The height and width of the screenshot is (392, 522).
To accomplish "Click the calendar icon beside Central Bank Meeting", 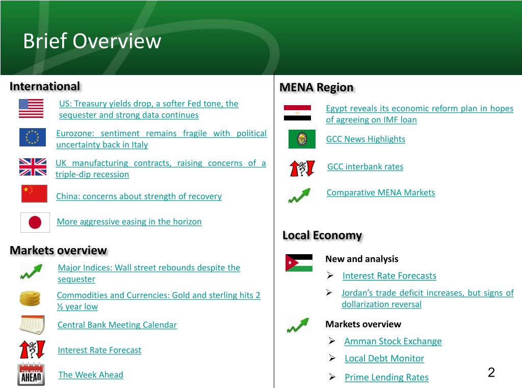I will click(32, 325).
